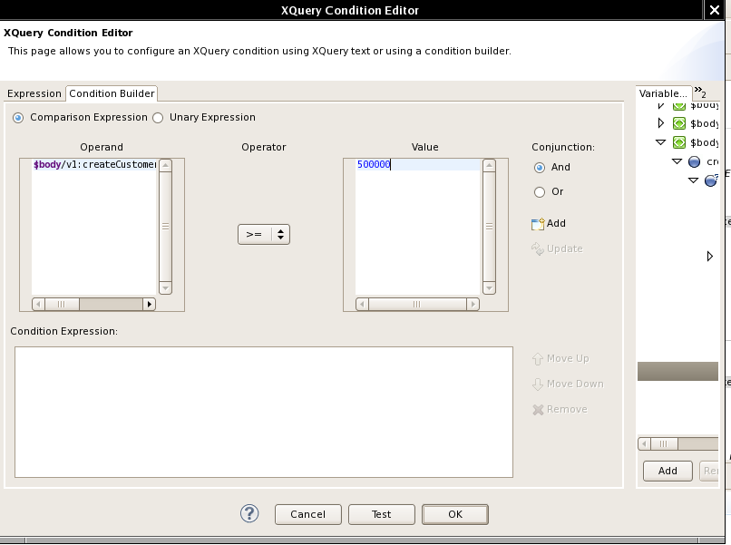Click the $body/v1:createCustomer operand text
731x545 pixels.
click(x=94, y=164)
